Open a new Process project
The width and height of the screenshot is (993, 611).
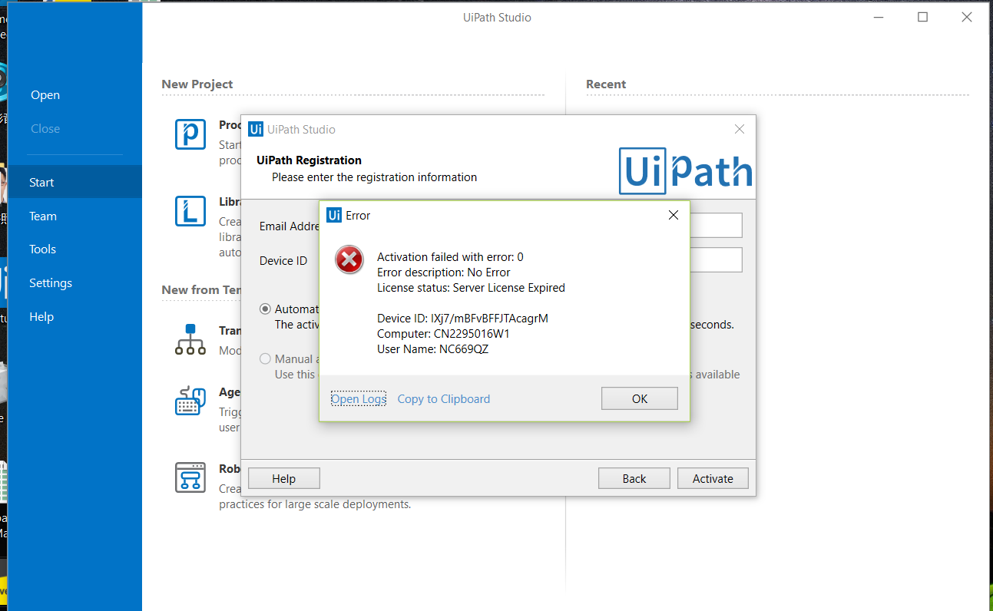[x=190, y=134]
